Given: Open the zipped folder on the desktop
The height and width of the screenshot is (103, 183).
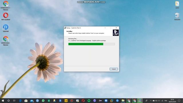Looking at the screenshot, I should pyautogui.click(x=177, y=5).
